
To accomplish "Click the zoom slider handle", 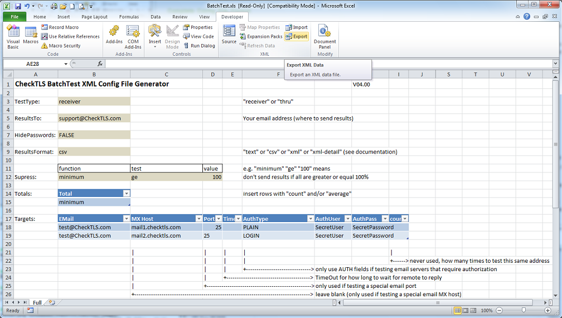I will pos(524,311).
